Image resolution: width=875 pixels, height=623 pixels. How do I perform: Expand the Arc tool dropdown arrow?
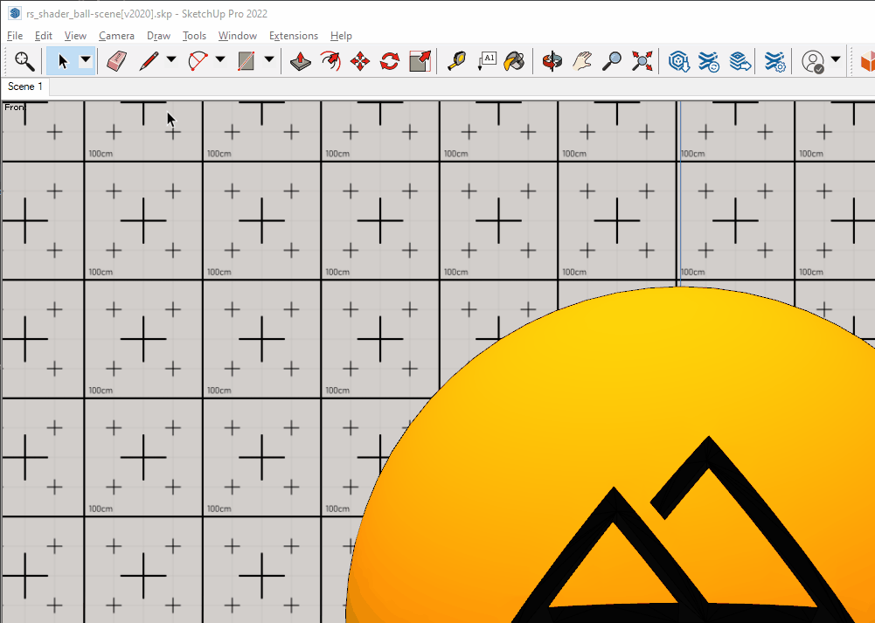(x=220, y=60)
